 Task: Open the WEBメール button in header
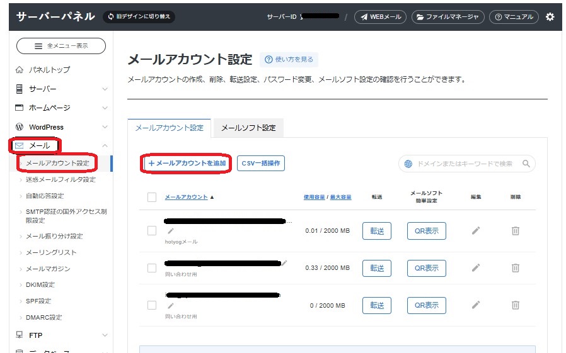click(380, 17)
